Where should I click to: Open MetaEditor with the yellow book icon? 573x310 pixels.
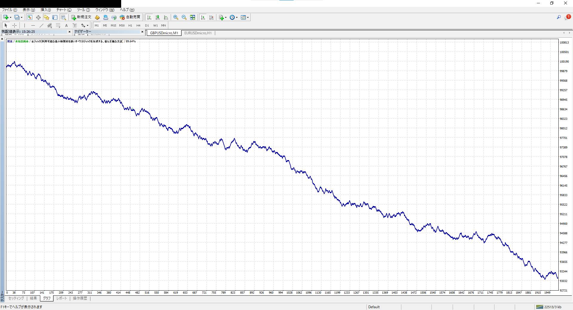pyautogui.click(x=97, y=17)
